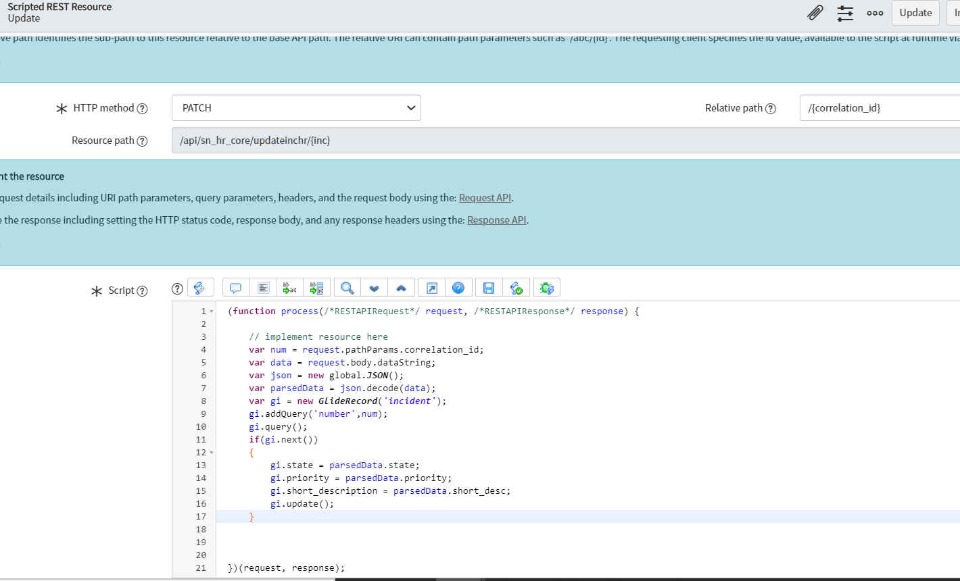
Task: Open form personalization with the sliders icon
Action: point(845,12)
